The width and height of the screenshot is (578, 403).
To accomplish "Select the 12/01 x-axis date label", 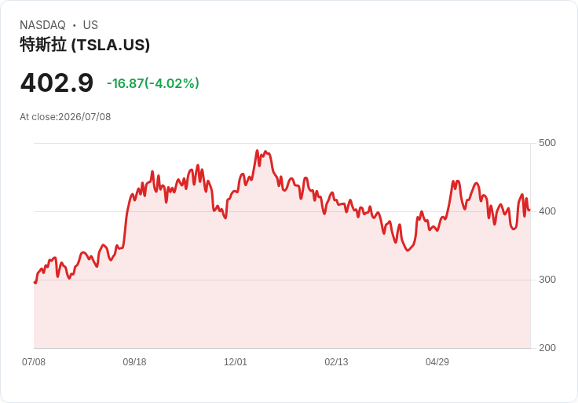I will tap(236, 361).
